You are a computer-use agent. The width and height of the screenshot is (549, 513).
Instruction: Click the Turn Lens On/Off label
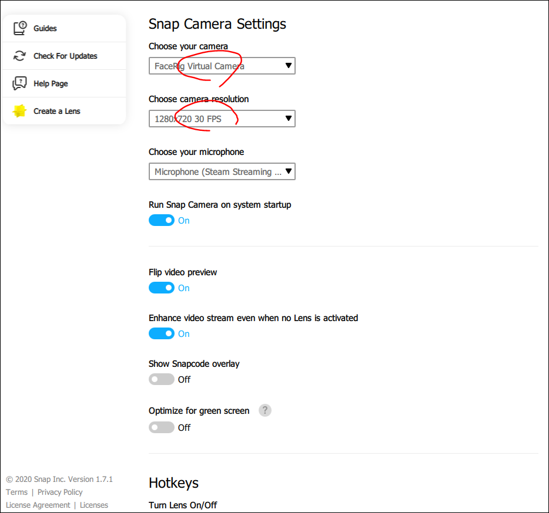tap(183, 505)
